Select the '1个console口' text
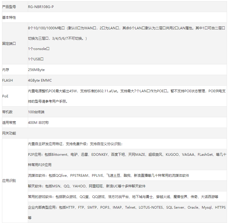The height and width of the screenshot is (223, 229). 39,49
